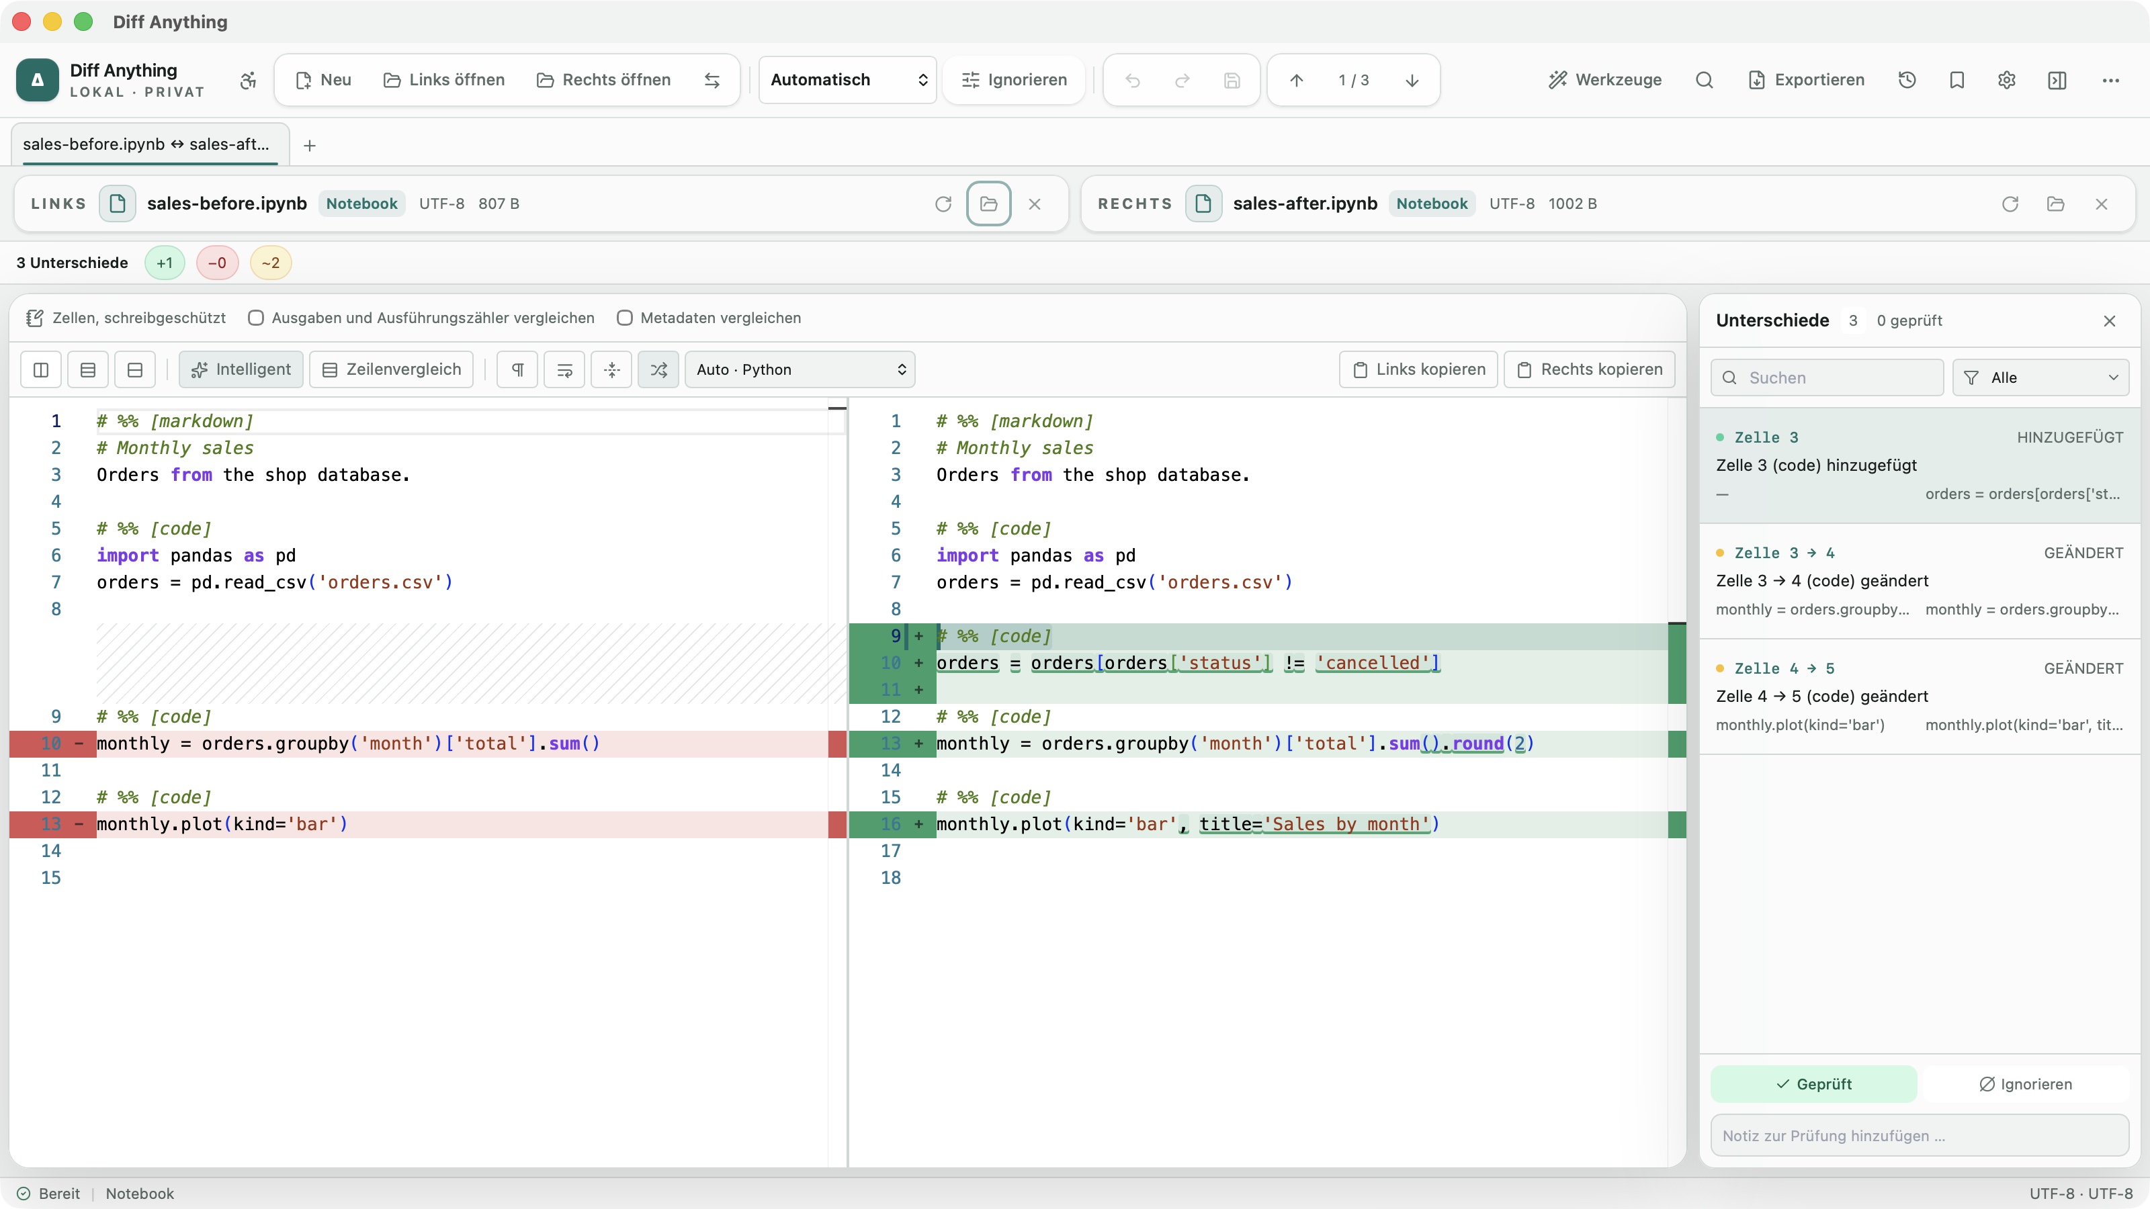Open folder for the left file
Viewport: 2150px width, 1209px height.
pyautogui.click(x=989, y=204)
